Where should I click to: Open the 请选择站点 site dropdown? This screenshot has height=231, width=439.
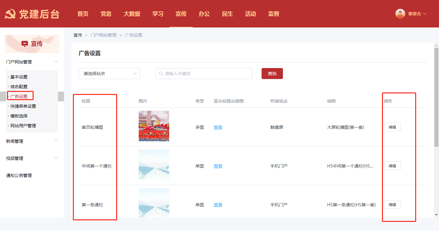(x=109, y=74)
